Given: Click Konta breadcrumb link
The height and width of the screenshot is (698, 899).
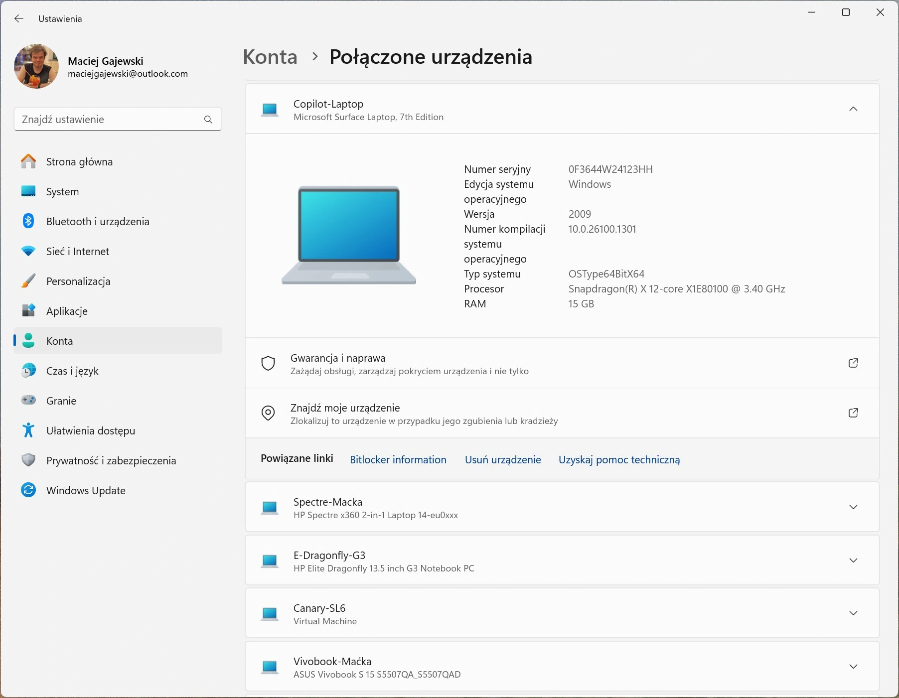Looking at the screenshot, I should pos(270,57).
